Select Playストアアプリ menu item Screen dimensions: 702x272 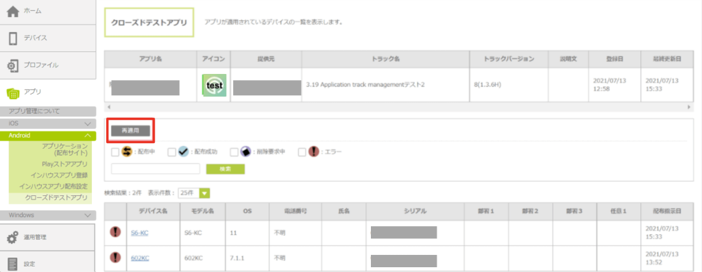64,164
